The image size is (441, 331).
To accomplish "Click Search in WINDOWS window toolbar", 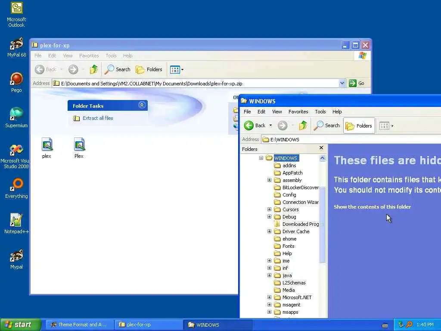I will 326,125.
